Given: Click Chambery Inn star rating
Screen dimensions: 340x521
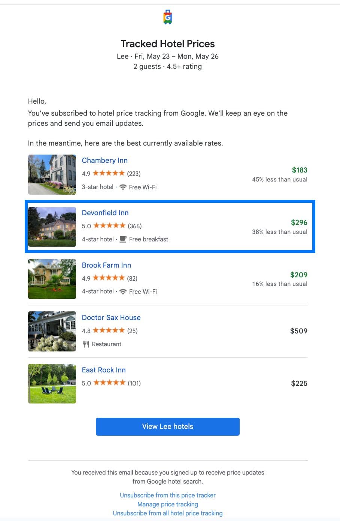Looking at the screenshot, I should coord(109,173).
